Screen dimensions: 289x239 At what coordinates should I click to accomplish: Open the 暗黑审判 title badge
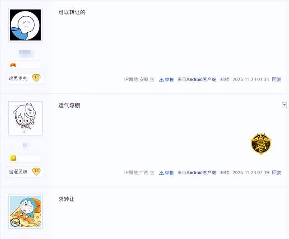point(18,78)
